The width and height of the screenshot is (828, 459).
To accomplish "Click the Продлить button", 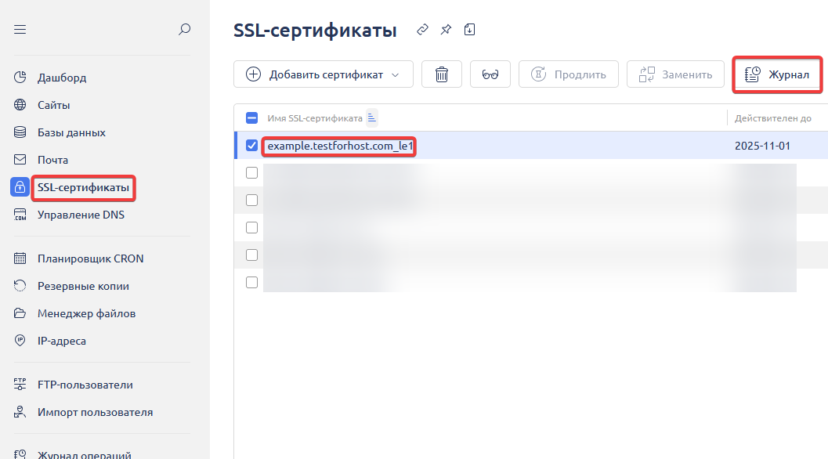I will pyautogui.click(x=569, y=74).
